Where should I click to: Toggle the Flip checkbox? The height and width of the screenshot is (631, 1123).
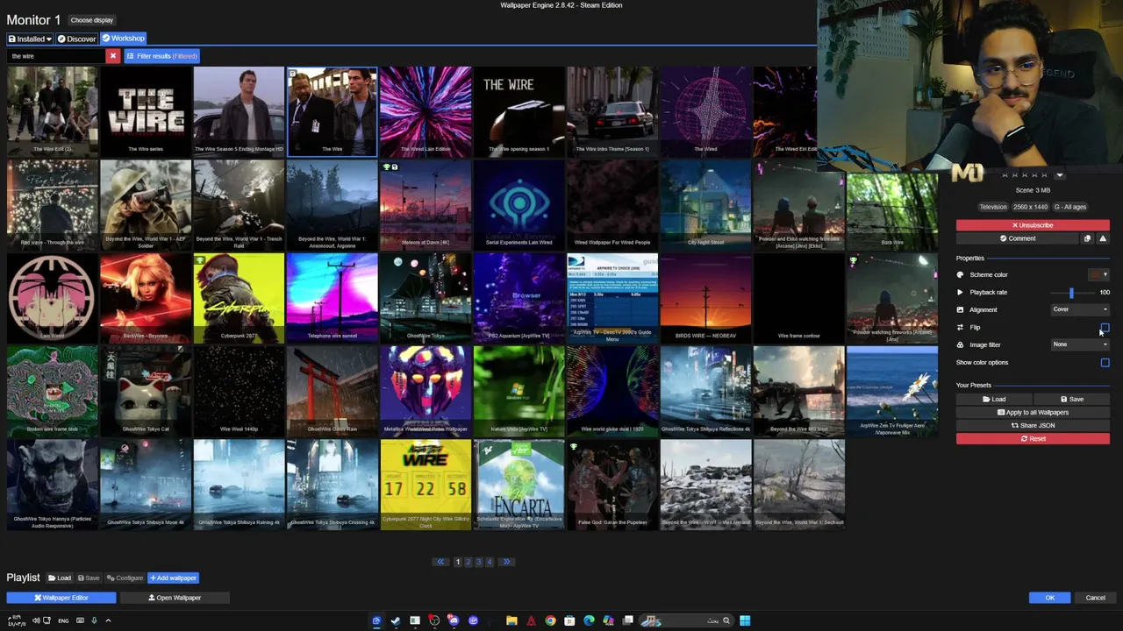1105,328
